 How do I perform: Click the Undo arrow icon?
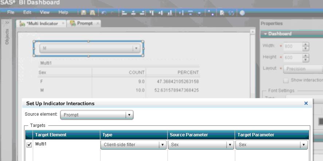pos(104,13)
